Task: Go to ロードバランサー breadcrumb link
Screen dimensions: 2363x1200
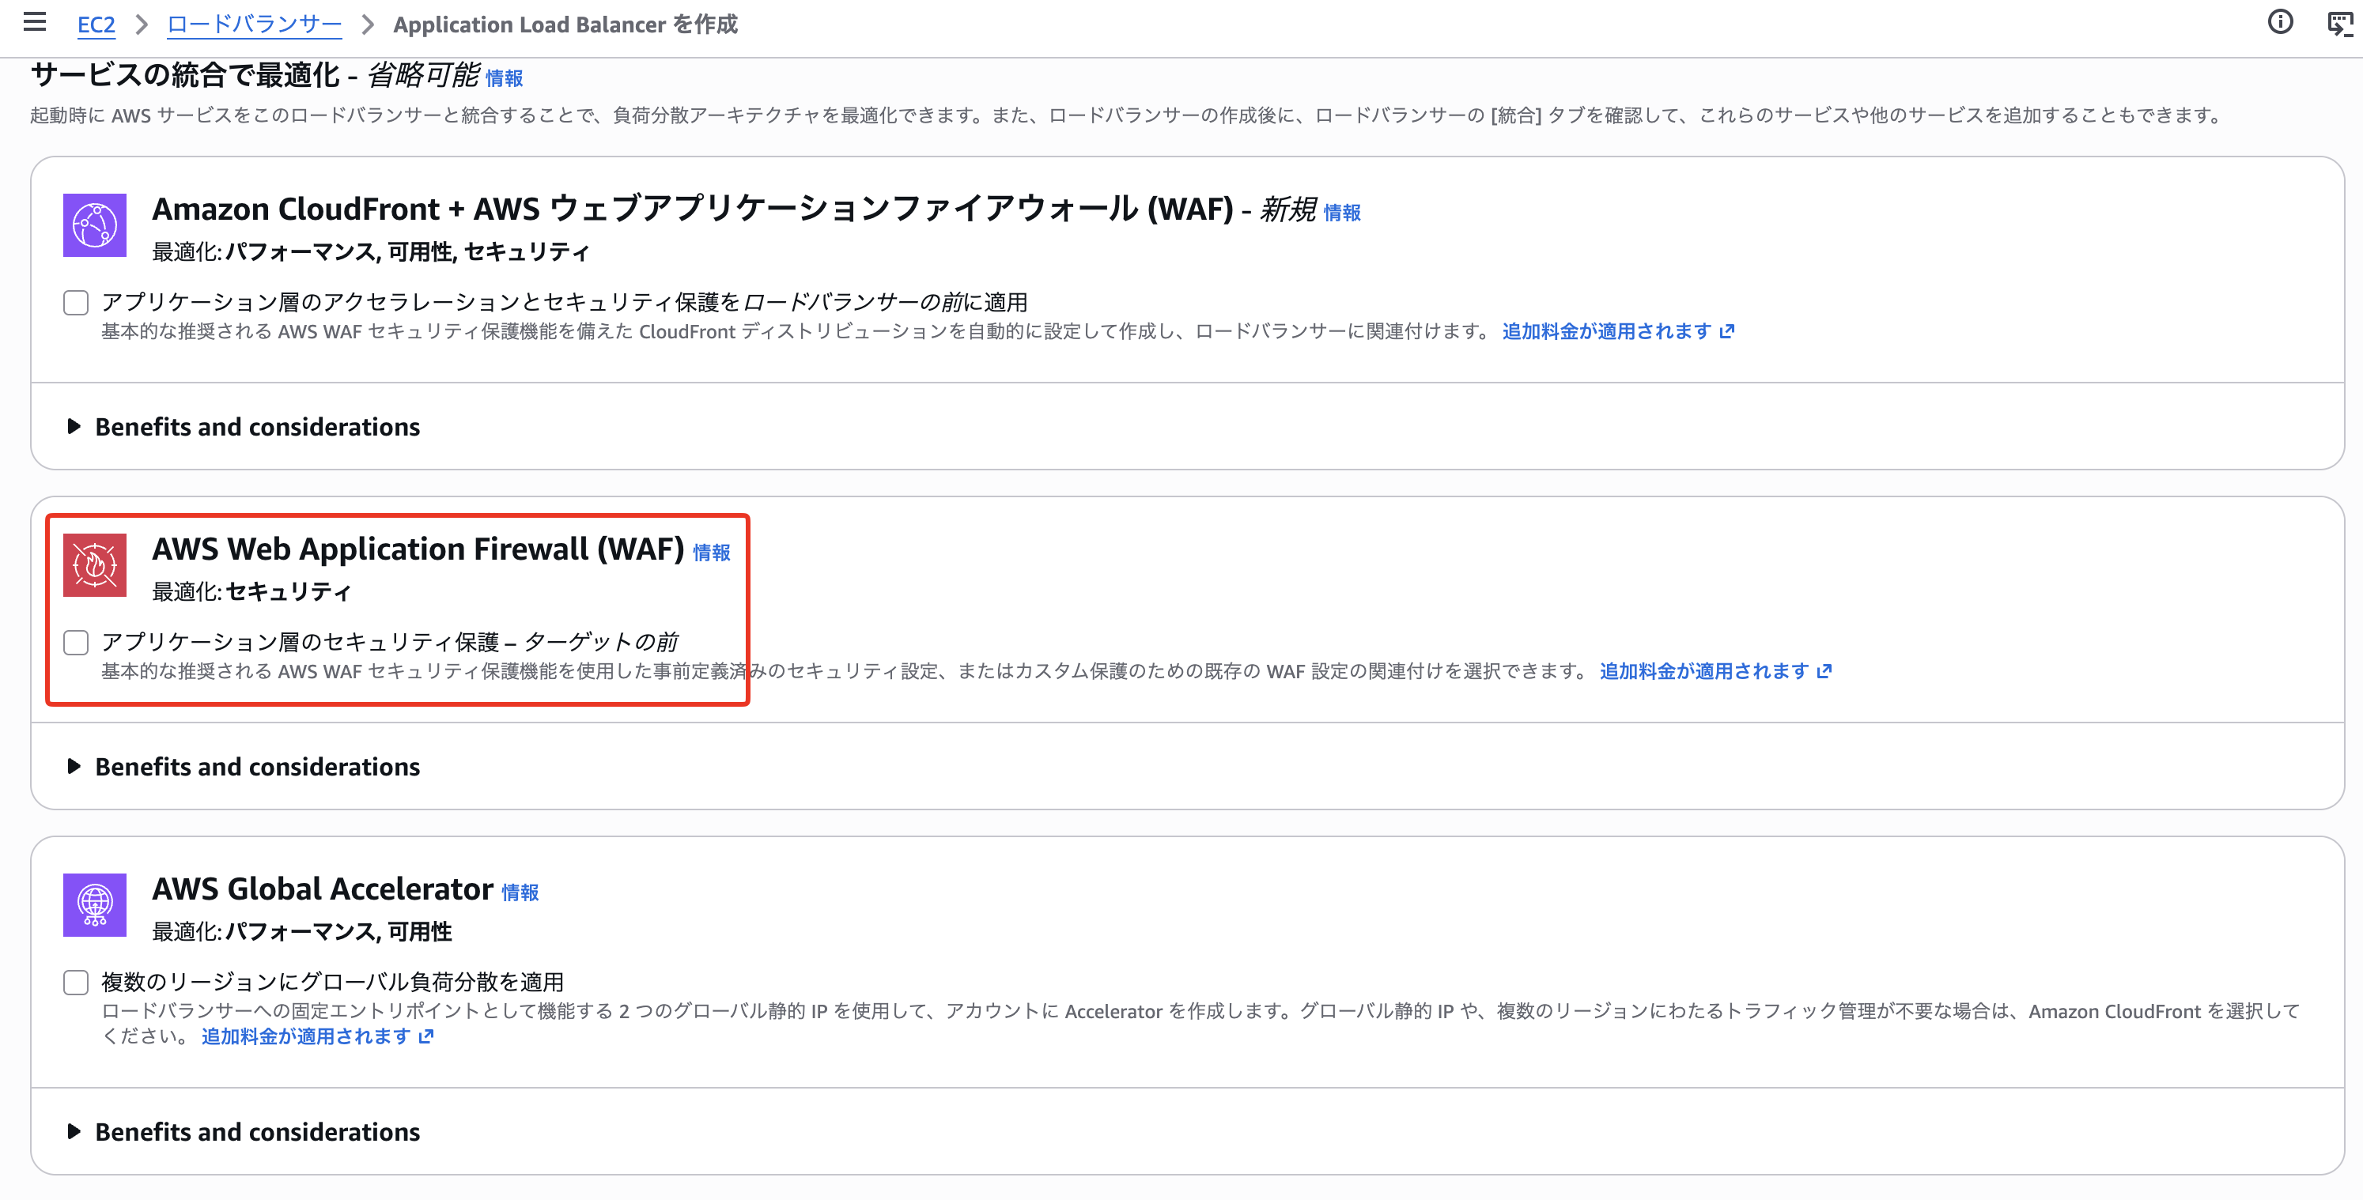Action: coord(254,25)
